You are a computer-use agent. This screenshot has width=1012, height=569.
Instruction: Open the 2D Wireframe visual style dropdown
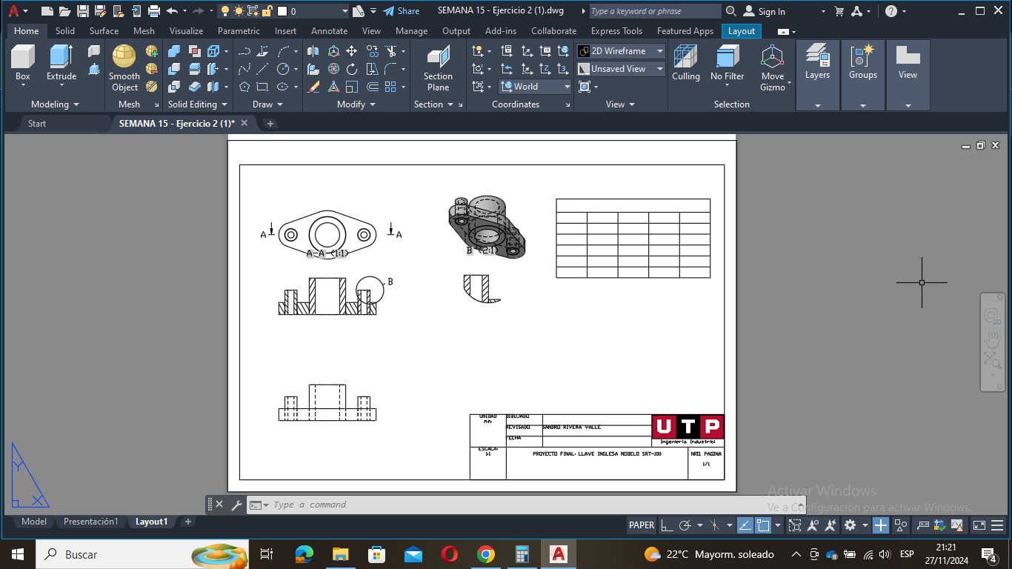click(x=621, y=51)
